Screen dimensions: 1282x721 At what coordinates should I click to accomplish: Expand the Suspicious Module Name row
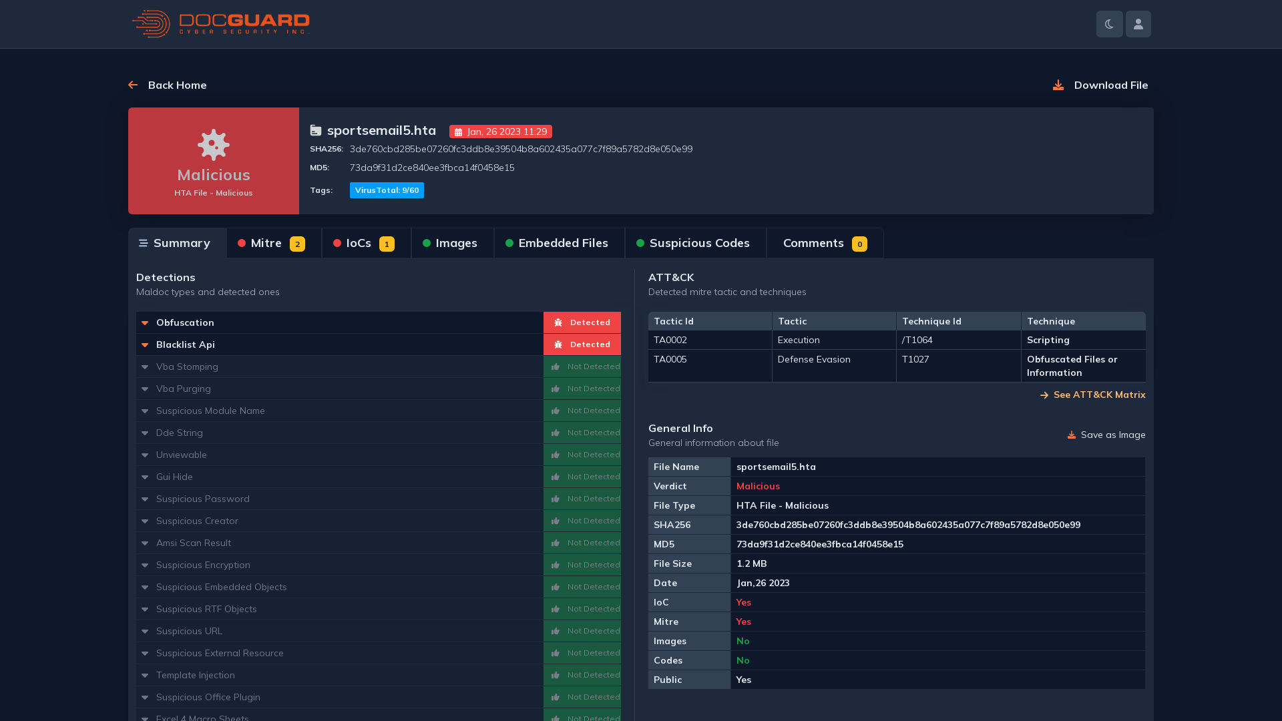coord(339,411)
